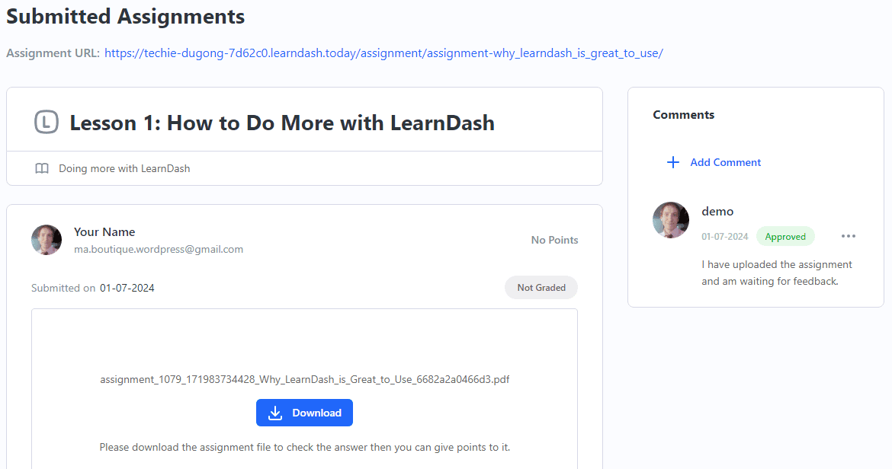The height and width of the screenshot is (469, 892).
Task: Open Lesson 1: How to Do More with LearnDash
Action: click(x=282, y=123)
